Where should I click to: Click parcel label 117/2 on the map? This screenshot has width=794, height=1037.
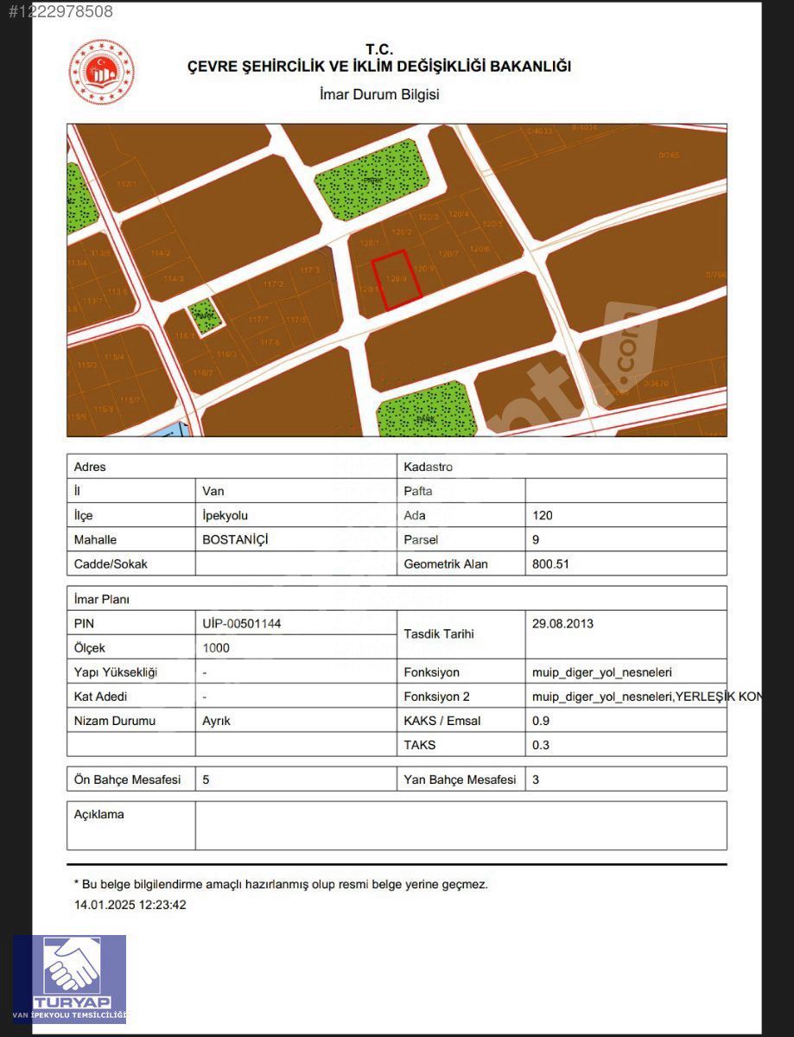(x=274, y=283)
